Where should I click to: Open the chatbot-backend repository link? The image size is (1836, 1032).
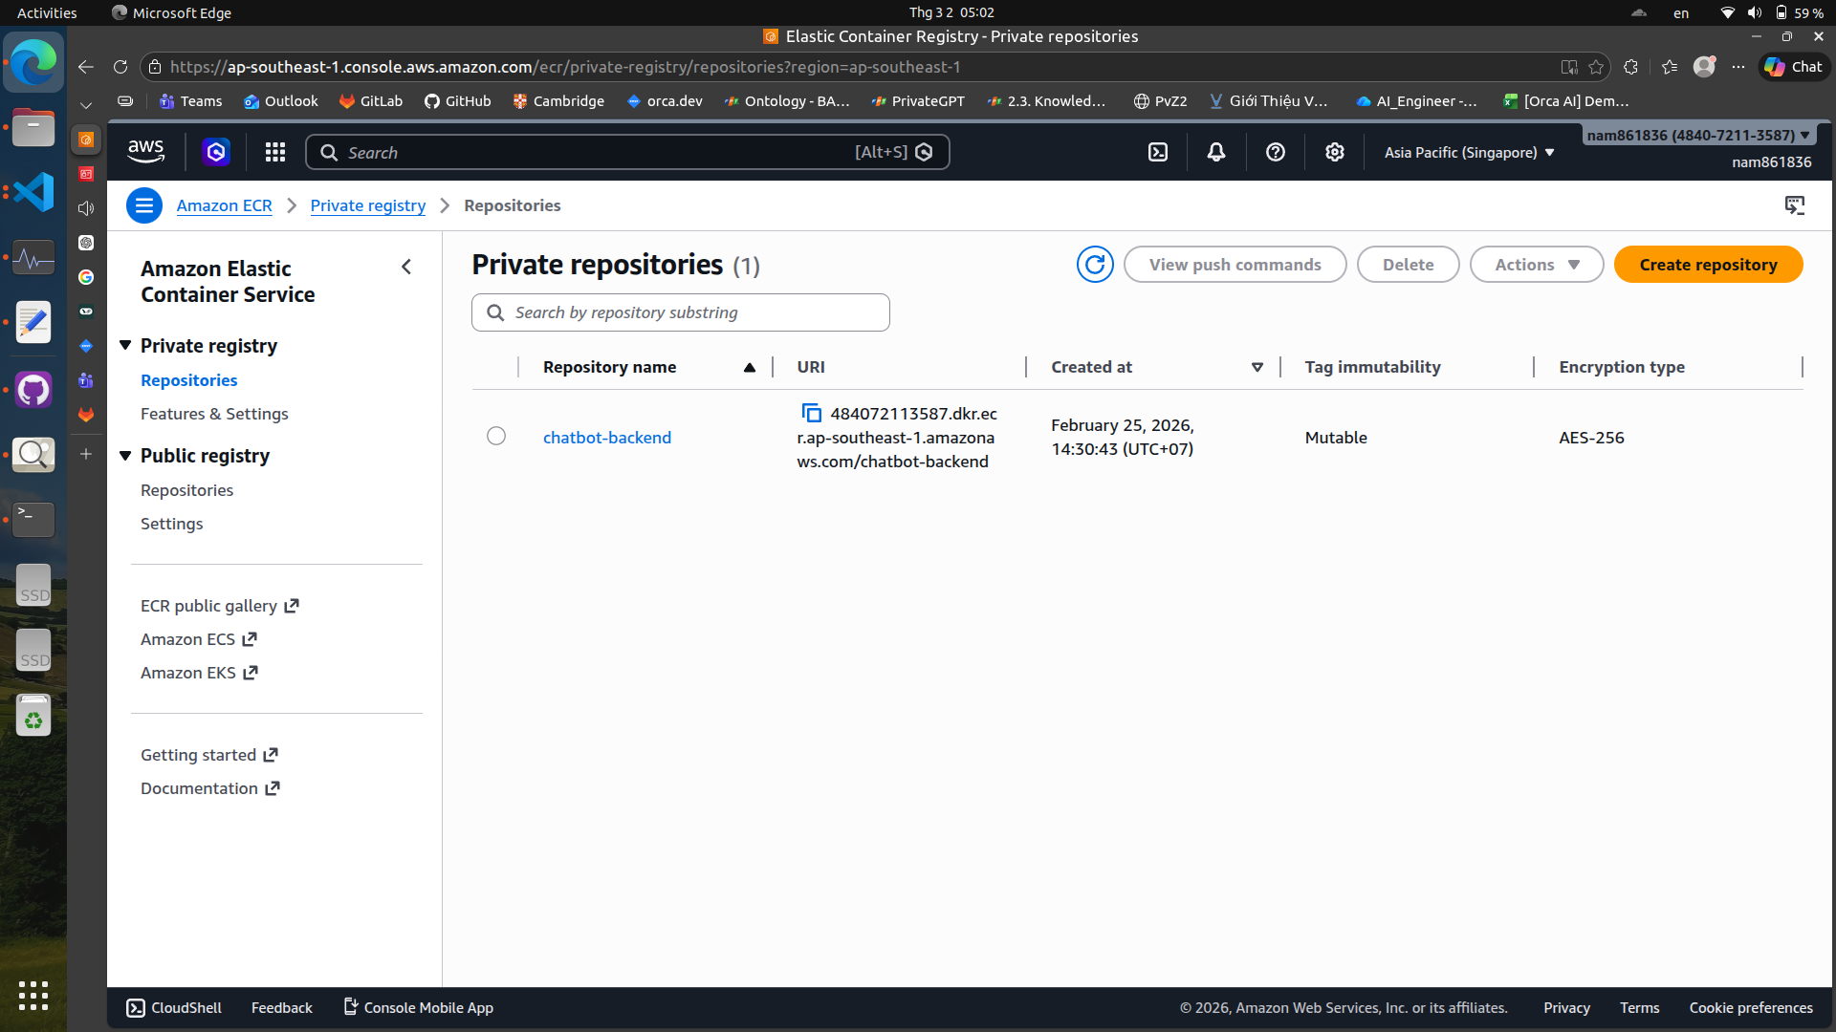click(607, 438)
